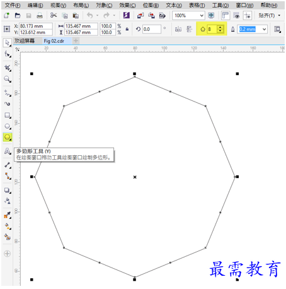
Task: Select the Text tool
Action: tap(8, 151)
